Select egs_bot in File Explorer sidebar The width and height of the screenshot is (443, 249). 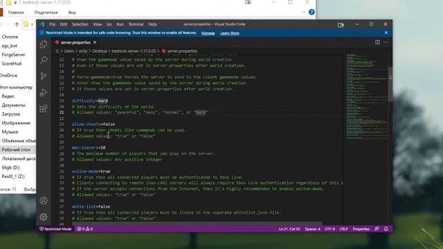pos(10,46)
